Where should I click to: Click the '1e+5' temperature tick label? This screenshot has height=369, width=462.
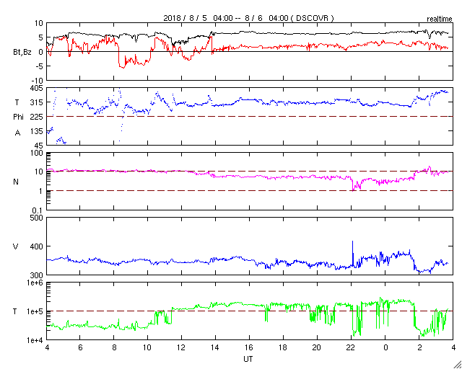35,311
